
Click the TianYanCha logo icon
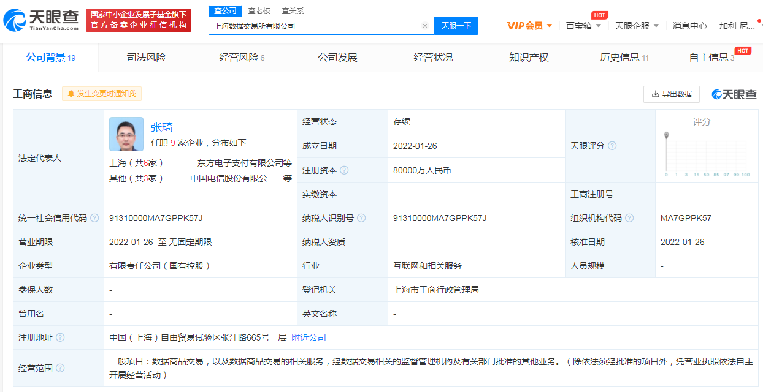click(15, 21)
